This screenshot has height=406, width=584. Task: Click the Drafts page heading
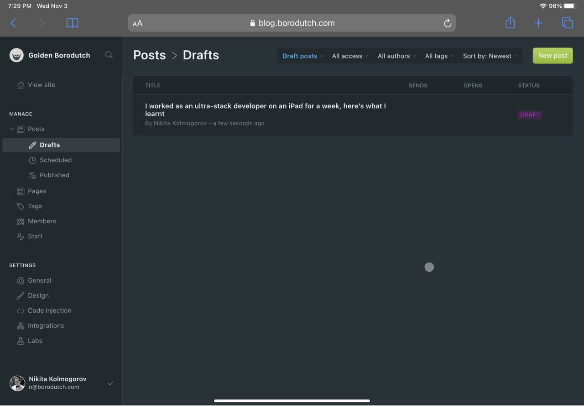point(201,55)
